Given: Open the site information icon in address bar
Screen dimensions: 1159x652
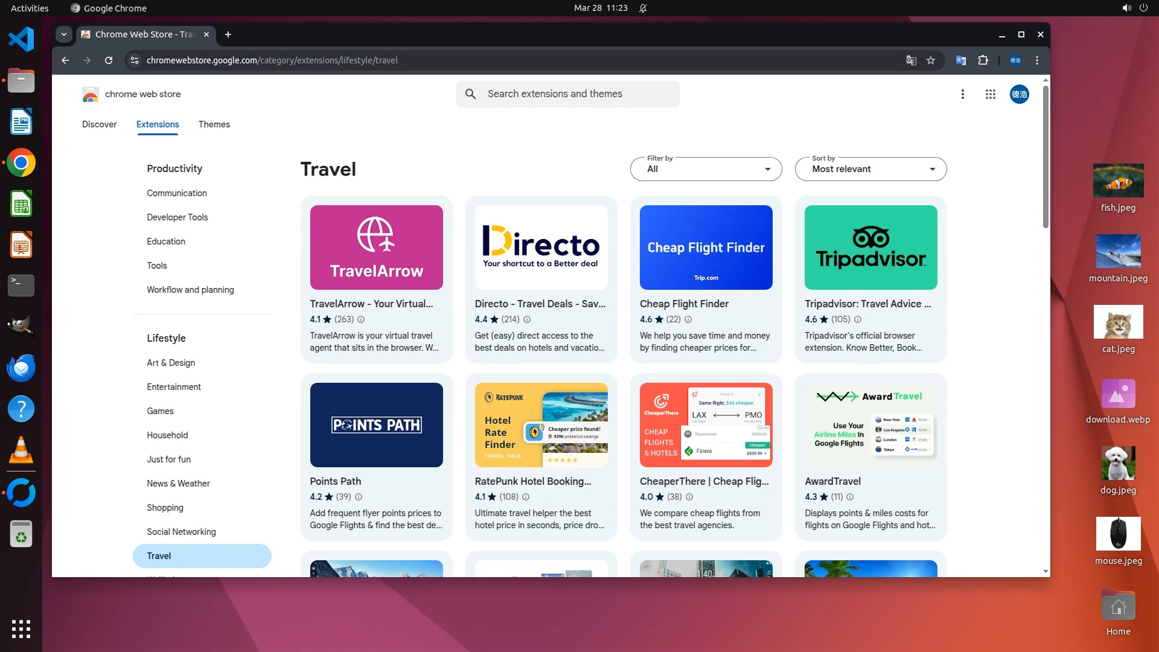Looking at the screenshot, I should pyautogui.click(x=135, y=60).
